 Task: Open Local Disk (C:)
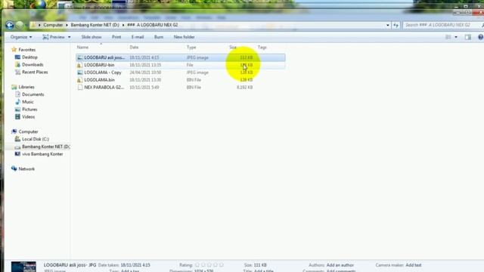tap(36, 139)
